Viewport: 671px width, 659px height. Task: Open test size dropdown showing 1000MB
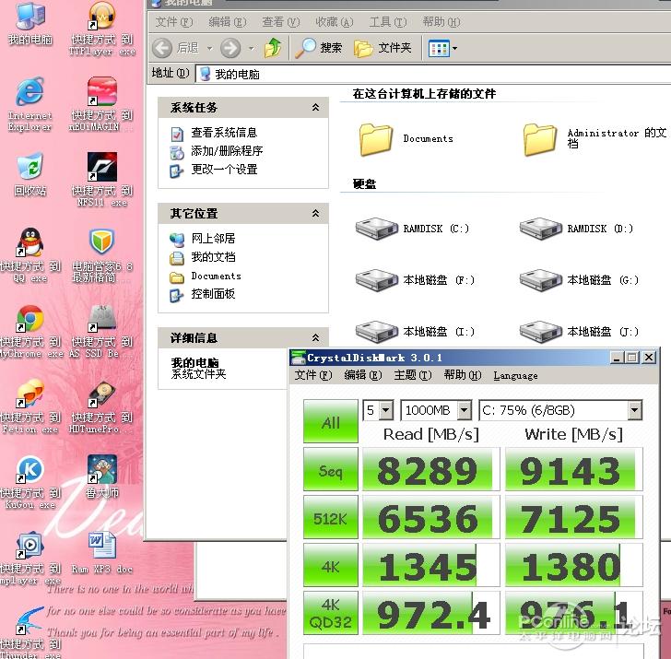click(x=464, y=410)
